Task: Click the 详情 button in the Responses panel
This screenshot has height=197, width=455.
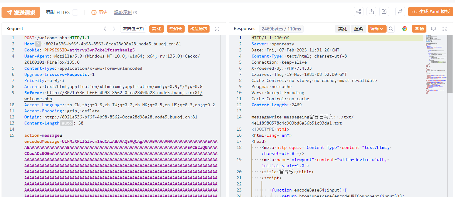Action: click(x=419, y=28)
